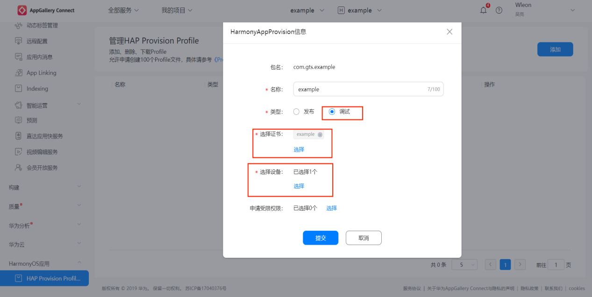Image resolution: width=592 pixels, height=297 pixels.
Task: Select page 1 in pagination
Action: [x=505, y=265]
